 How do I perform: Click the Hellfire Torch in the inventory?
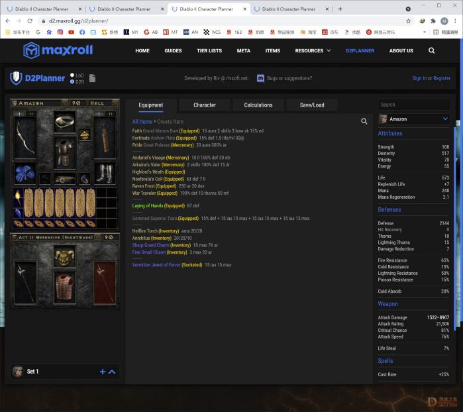(x=18, y=197)
